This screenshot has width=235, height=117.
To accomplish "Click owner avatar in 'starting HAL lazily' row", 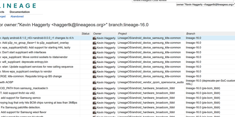I will coord(94,48).
